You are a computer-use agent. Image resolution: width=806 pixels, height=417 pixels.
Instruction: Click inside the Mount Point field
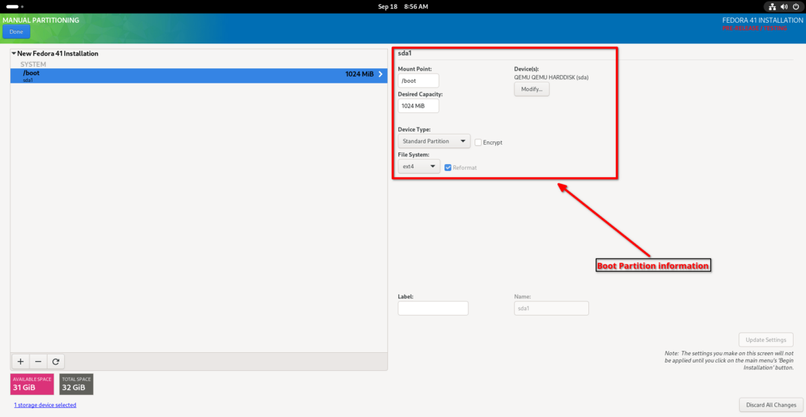coord(418,80)
